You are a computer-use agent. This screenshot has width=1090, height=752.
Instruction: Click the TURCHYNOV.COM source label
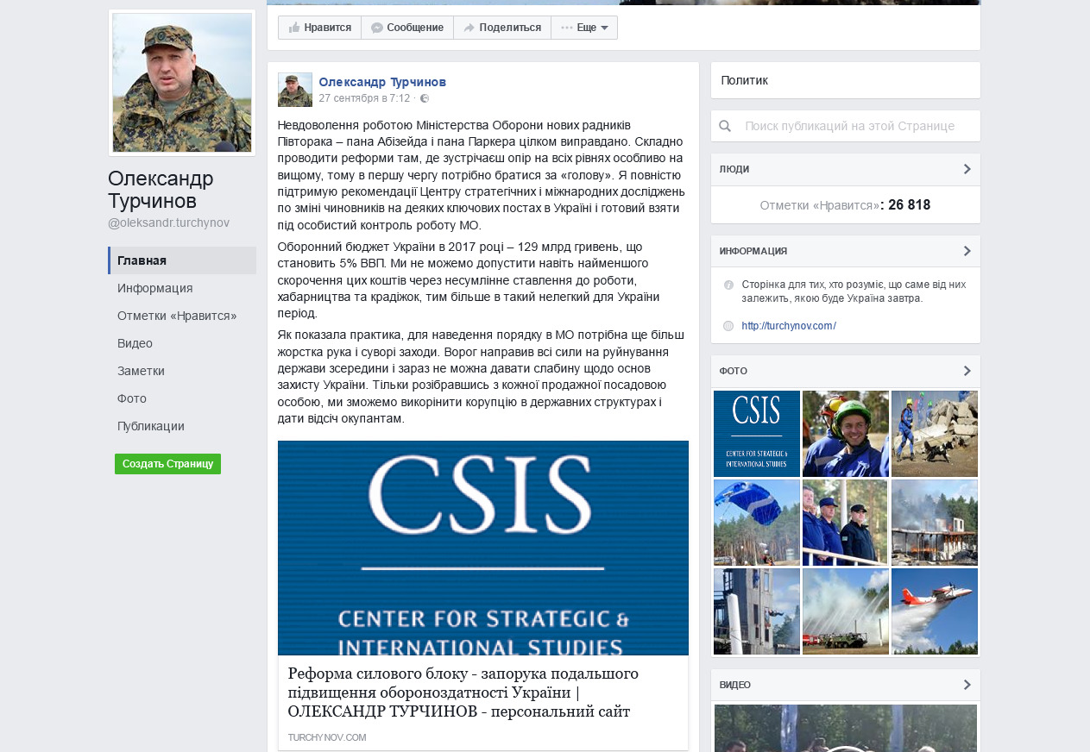coord(327,737)
